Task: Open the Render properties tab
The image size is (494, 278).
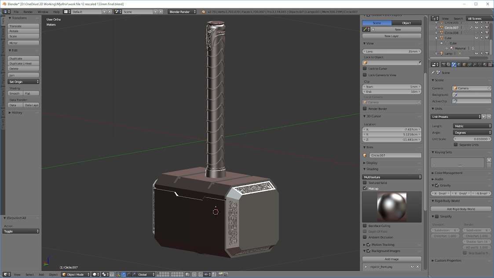Action: [x=443, y=64]
